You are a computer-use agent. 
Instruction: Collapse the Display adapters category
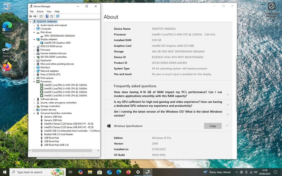tap(34, 39)
